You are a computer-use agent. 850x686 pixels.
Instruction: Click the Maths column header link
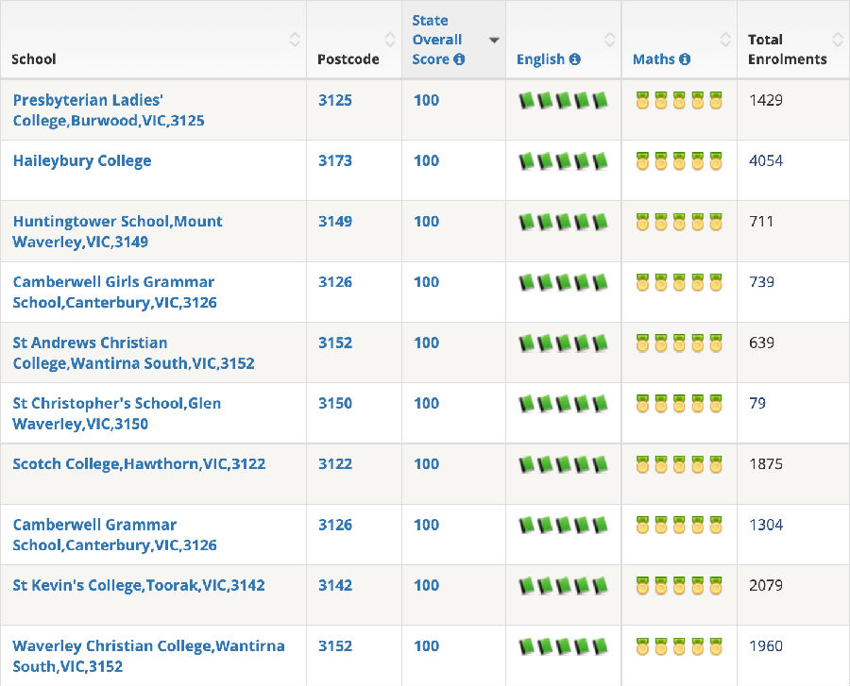tap(654, 59)
